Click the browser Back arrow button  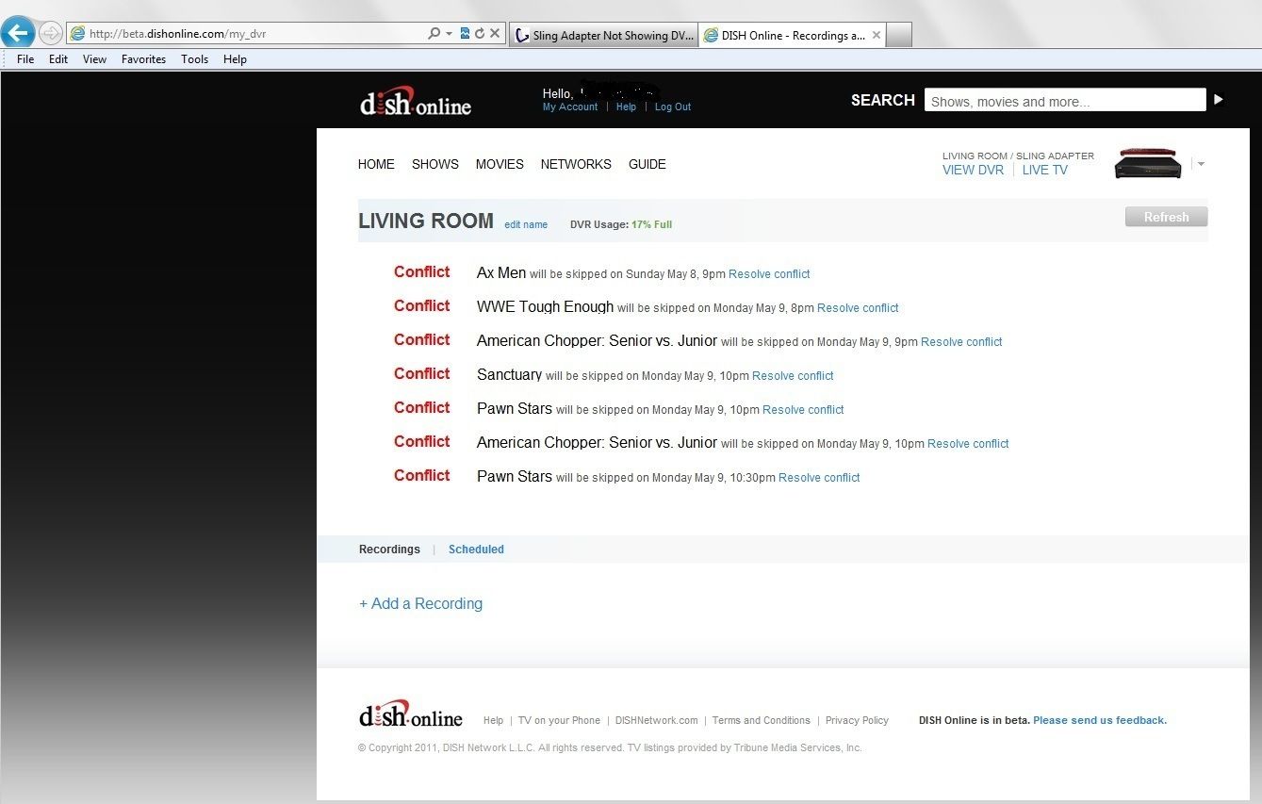18,33
